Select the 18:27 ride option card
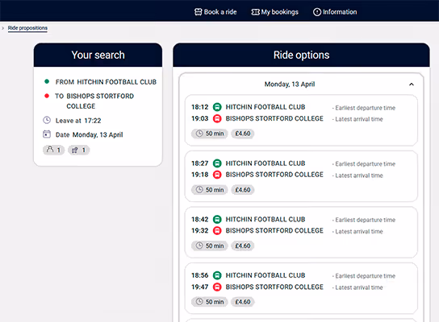This screenshot has width=439, height=322. coord(301,176)
